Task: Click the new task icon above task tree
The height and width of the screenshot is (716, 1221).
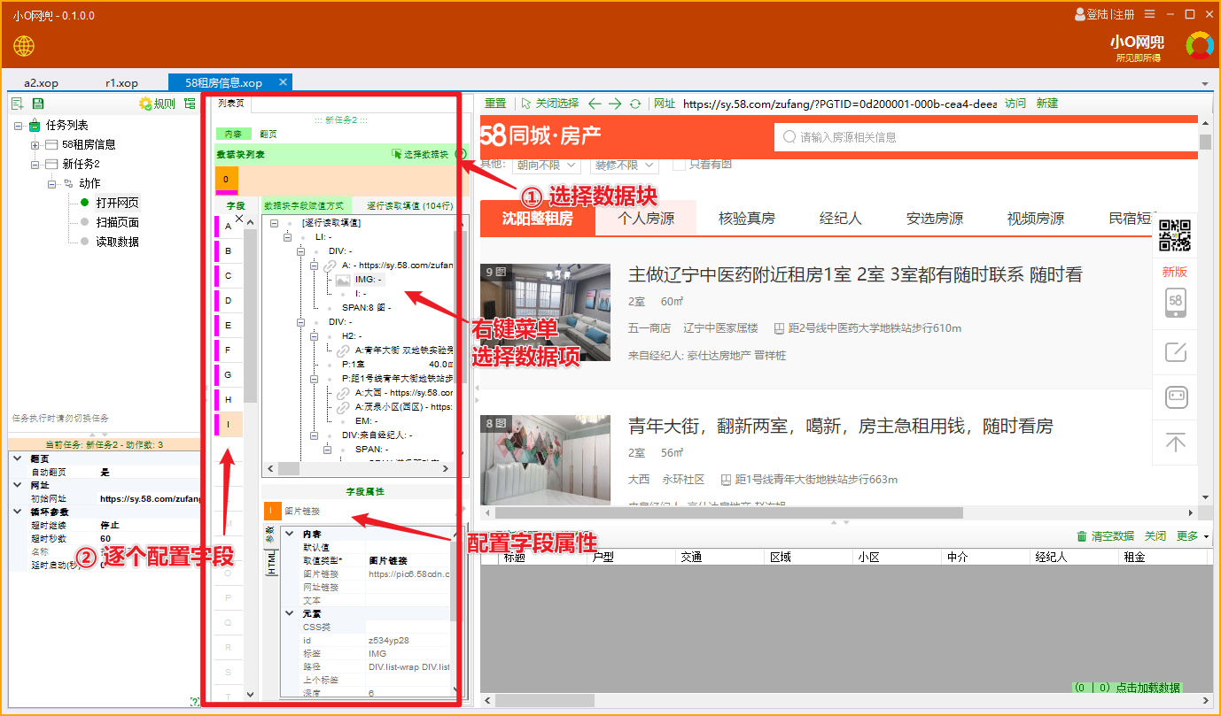Action: [18, 104]
